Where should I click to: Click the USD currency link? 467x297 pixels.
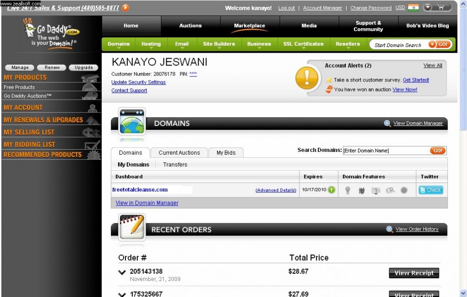pyautogui.click(x=400, y=8)
